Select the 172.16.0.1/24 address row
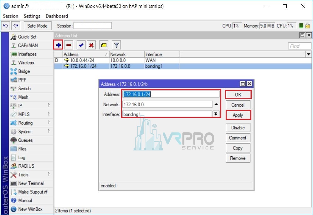Viewport: 313px width, 215px height. tap(183, 66)
